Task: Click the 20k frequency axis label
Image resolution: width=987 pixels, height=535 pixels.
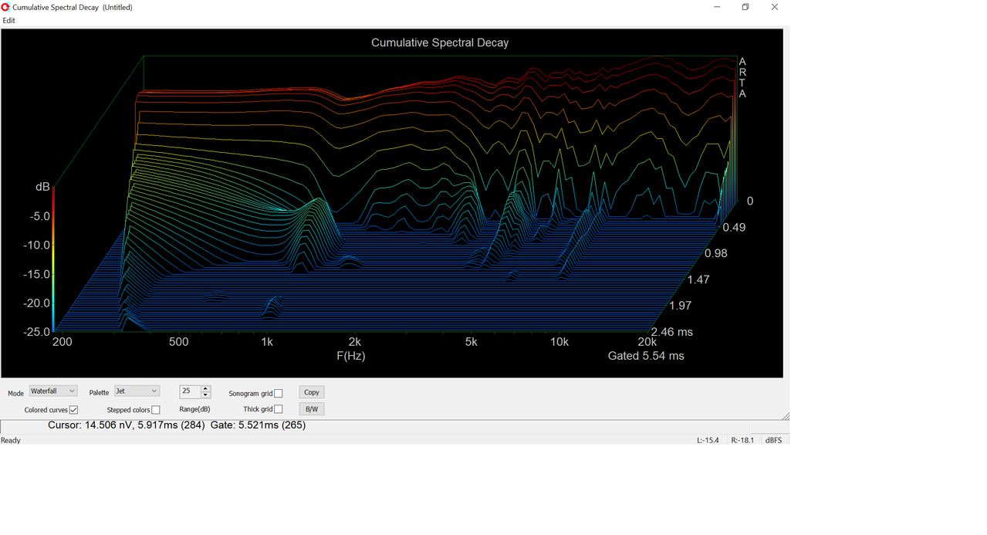Action: coord(647,341)
